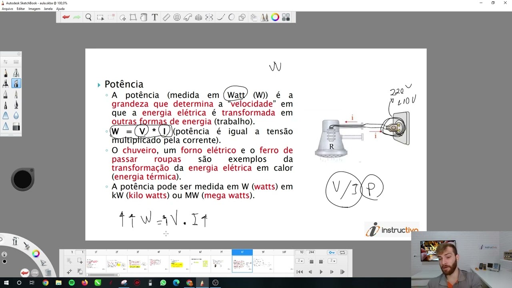Image resolution: width=512 pixels, height=288 pixels.
Task: Open Spotify from the taskbar
Action: (x=72, y=283)
